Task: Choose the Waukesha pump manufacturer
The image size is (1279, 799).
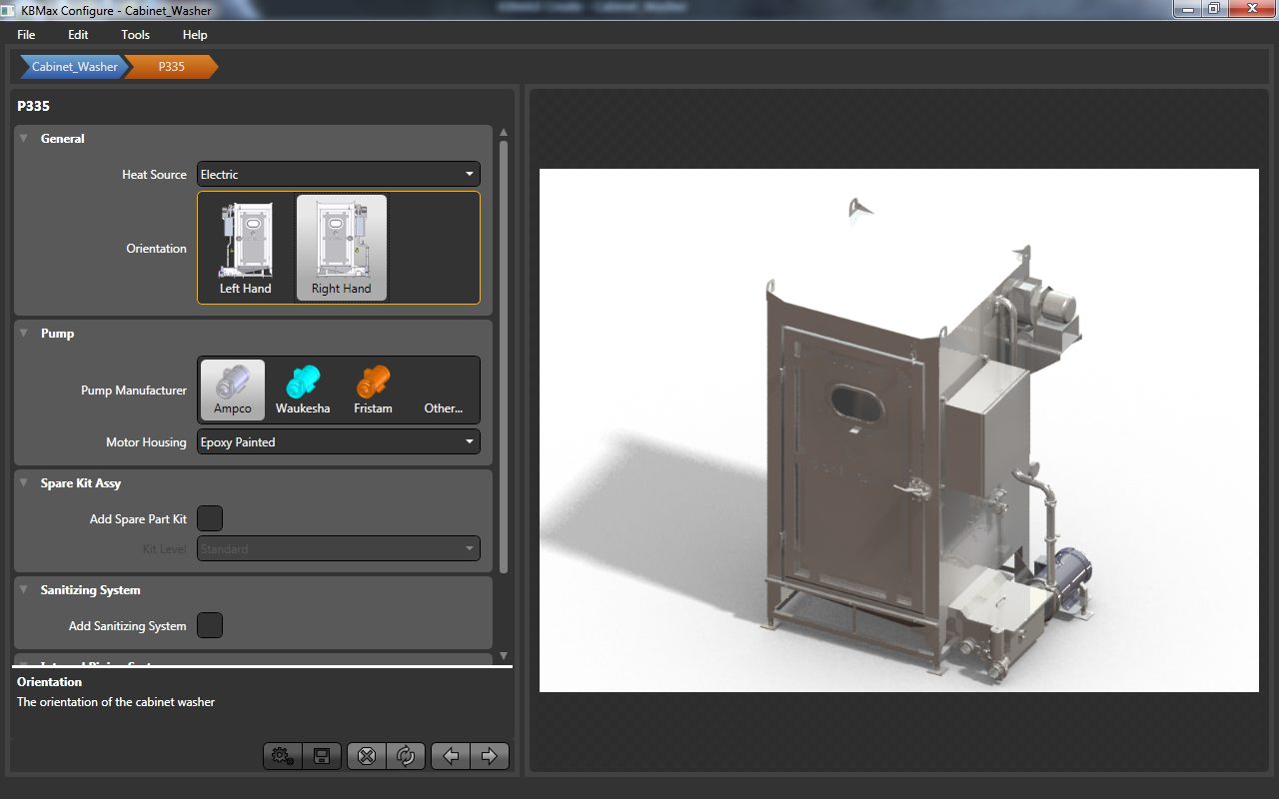Action: pos(303,390)
